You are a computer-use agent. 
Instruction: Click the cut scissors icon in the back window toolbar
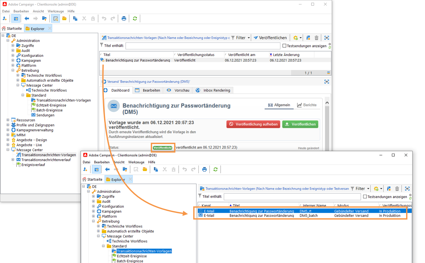pos(84,19)
